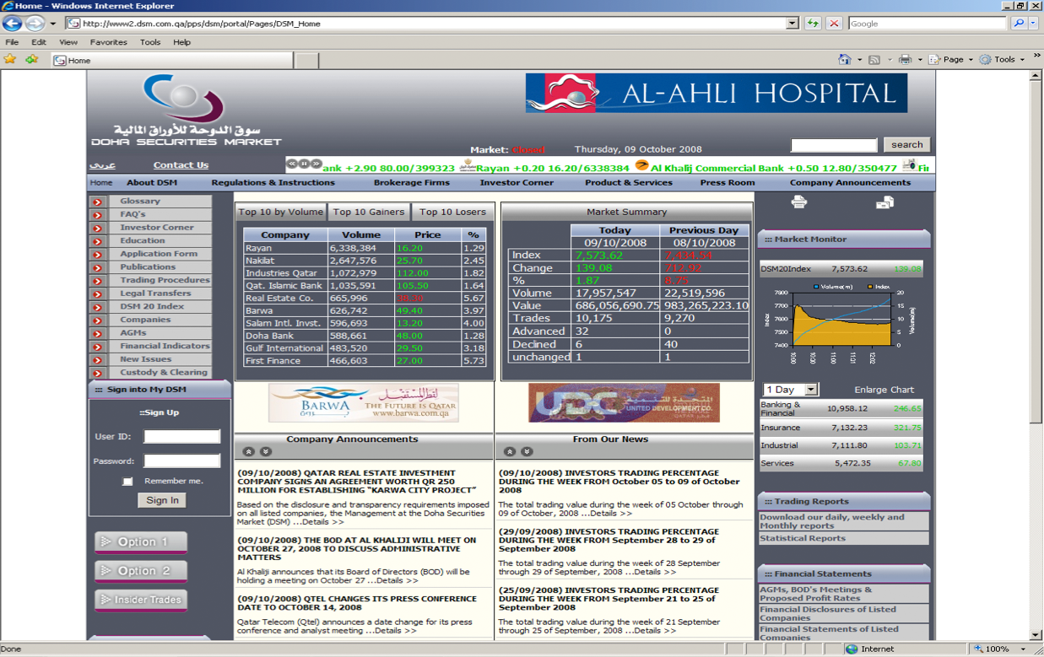
Task: Click the Option 2 button
Action: (x=141, y=571)
